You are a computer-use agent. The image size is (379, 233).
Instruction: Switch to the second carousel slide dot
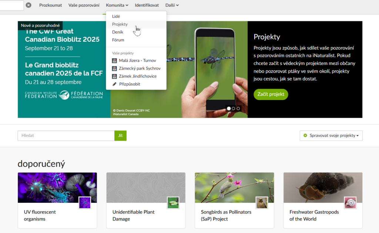[x=234, y=109]
